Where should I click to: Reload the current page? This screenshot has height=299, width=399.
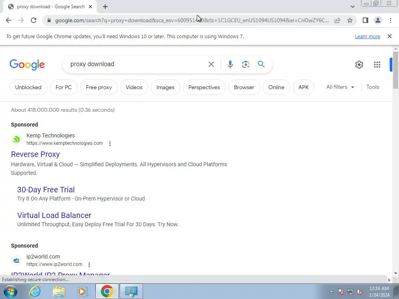click(x=34, y=20)
